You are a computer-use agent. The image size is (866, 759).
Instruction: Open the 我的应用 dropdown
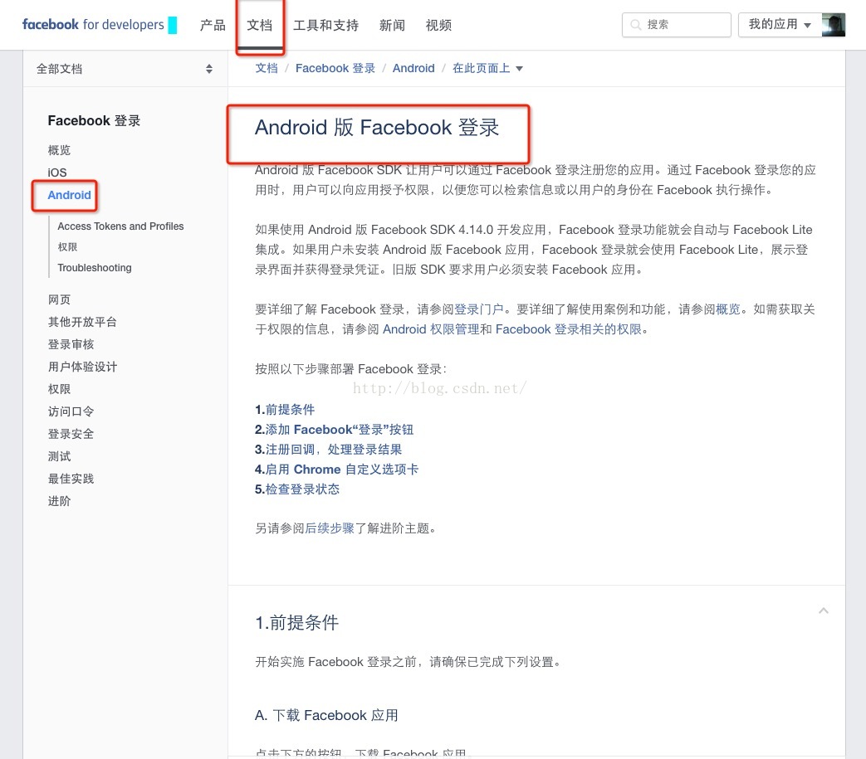point(780,25)
